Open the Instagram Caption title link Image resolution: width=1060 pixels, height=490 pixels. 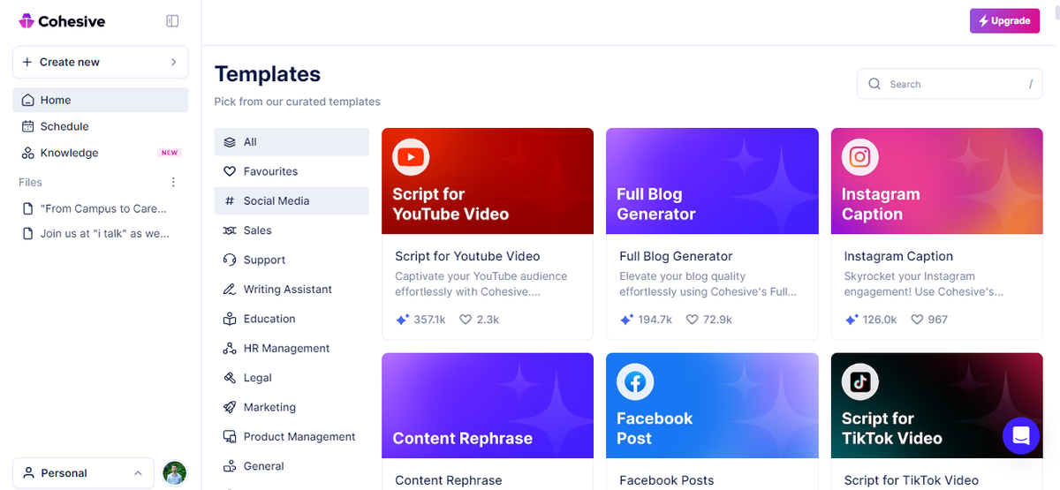(898, 256)
